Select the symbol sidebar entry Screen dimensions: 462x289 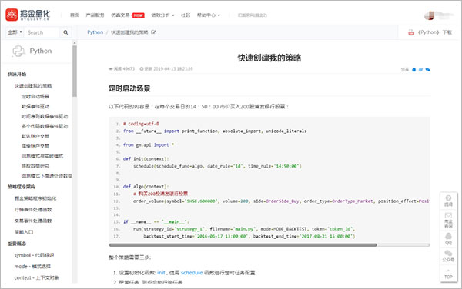[34, 255]
